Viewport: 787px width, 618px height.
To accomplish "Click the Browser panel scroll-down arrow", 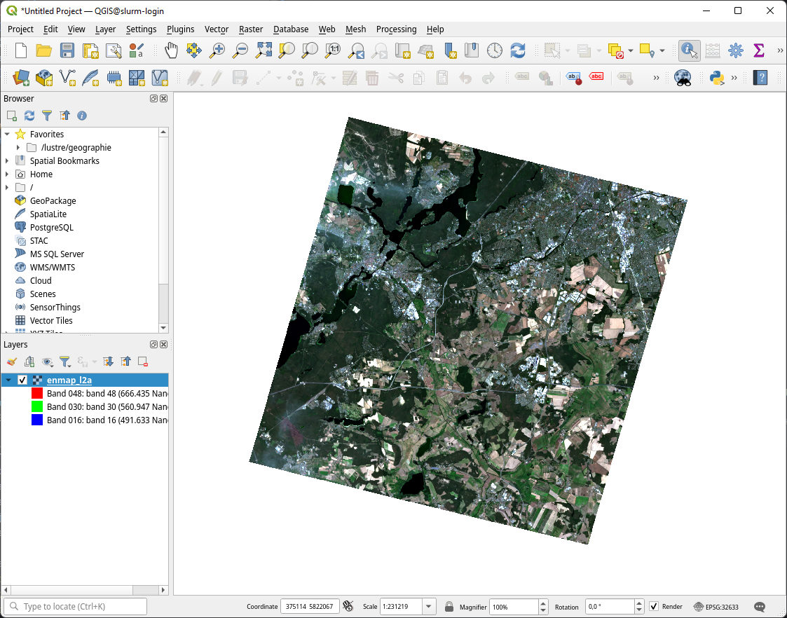I will point(163,327).
